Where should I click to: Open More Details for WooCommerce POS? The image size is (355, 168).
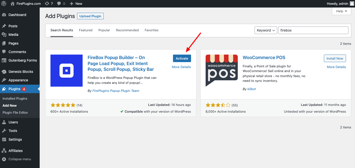(x=336, y=67)
